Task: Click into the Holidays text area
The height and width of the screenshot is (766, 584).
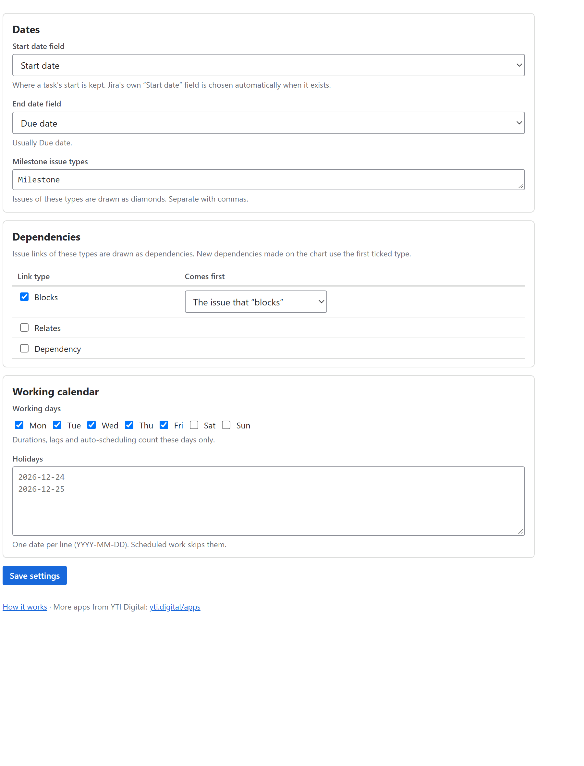Action: [x=268, y=501]
